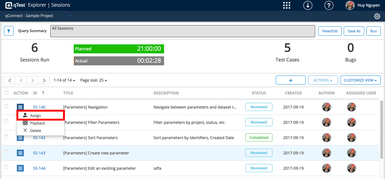The image size is (385, 179).
Task: Click the download icon in header
Action: pos(308,6)
